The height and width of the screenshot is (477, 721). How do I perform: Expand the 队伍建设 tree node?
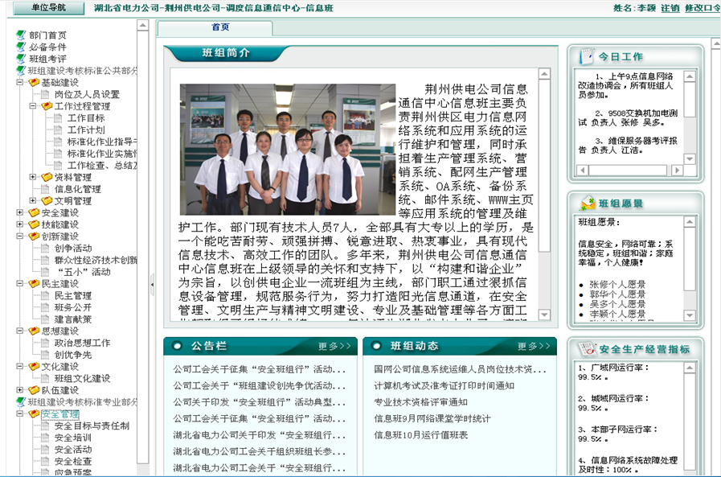(x=20, y=390)
